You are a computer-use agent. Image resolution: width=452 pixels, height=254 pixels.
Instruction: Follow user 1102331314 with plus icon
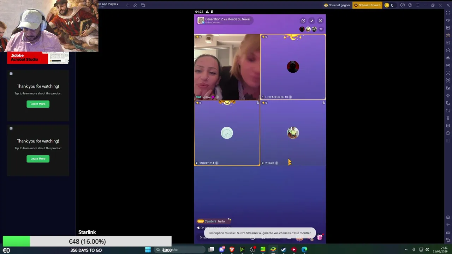click(216, 163)
